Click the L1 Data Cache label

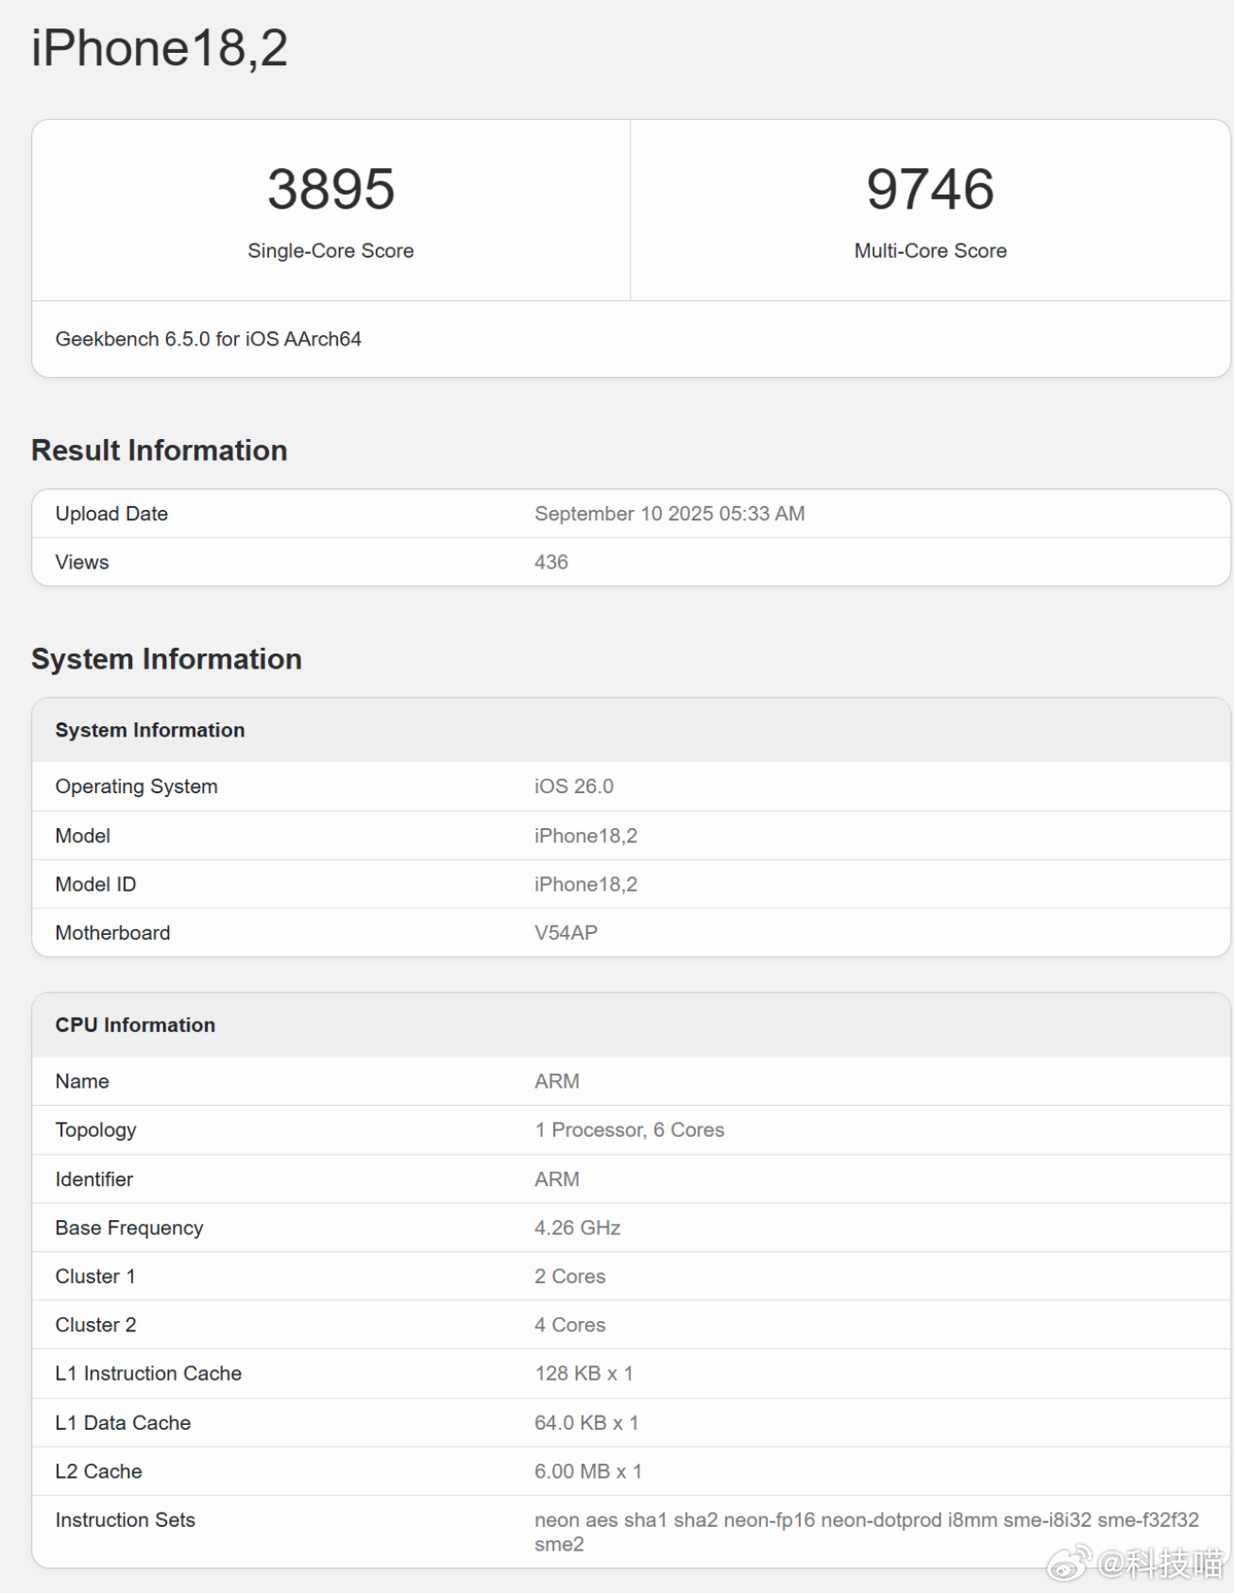pos(123,1423)
